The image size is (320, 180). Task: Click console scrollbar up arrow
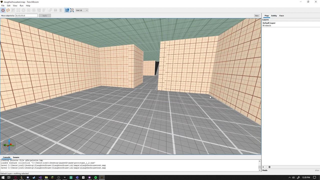point(259,161)
